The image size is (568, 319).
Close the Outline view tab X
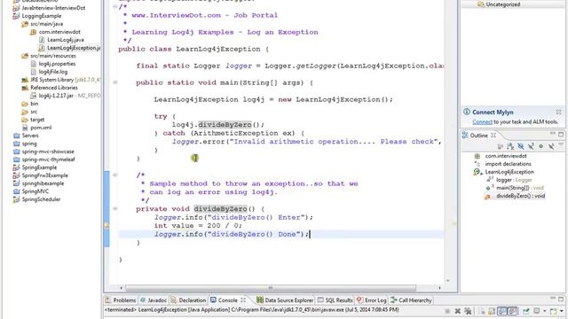click(x=493, y=136)
